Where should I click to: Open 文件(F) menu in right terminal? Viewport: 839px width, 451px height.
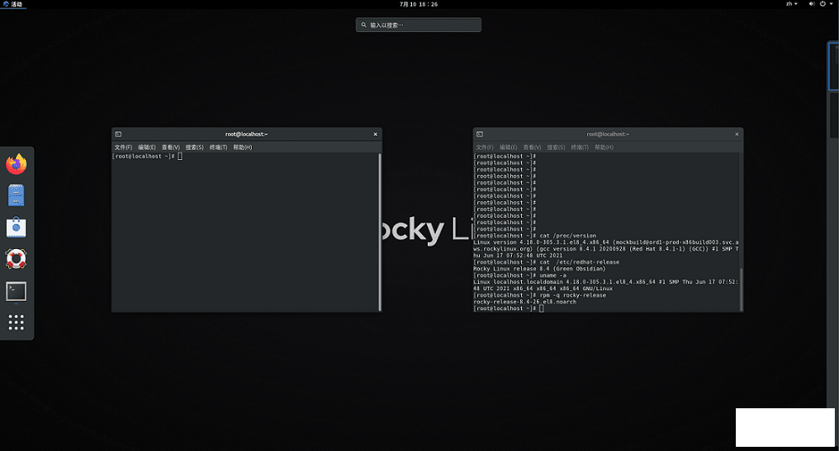484,148
